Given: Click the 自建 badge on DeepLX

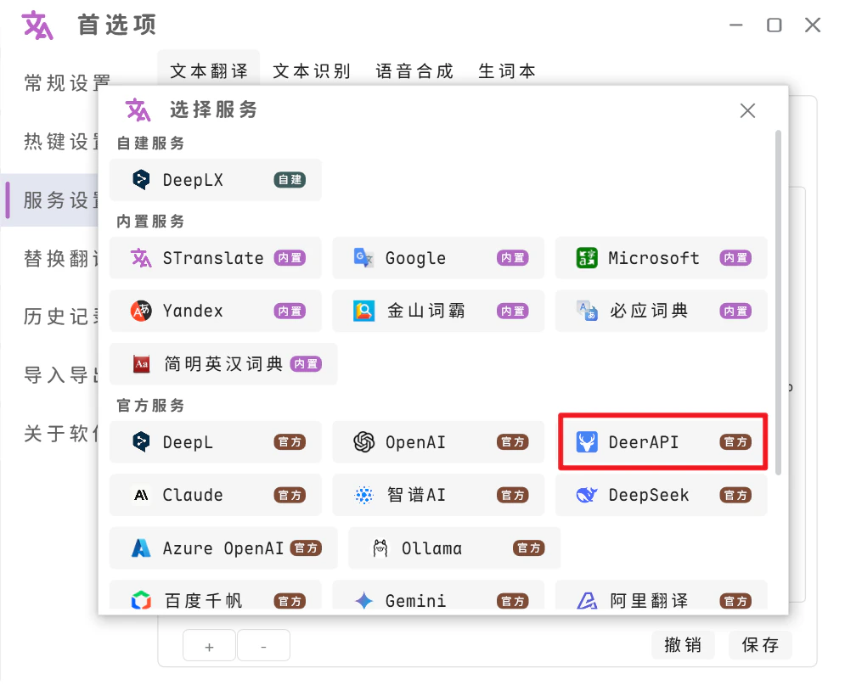Looking at the screenshot, I should (x=290, y=180).
